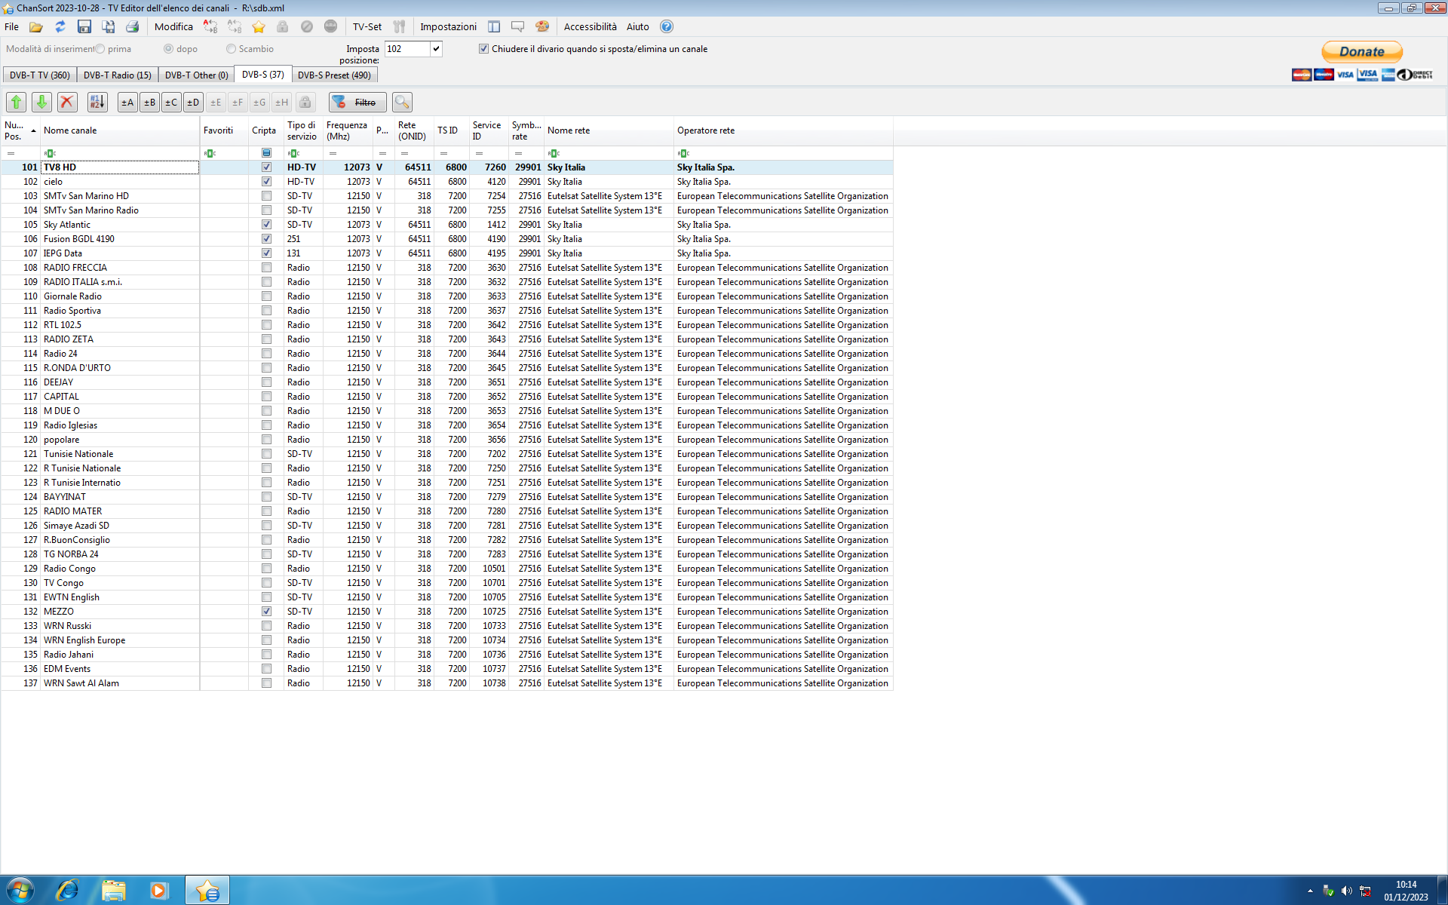Viewport: 1448px width, 905px height.
Task: Toggle Cripta checkbox for Sky Atlantic
Action: point(266,225)
